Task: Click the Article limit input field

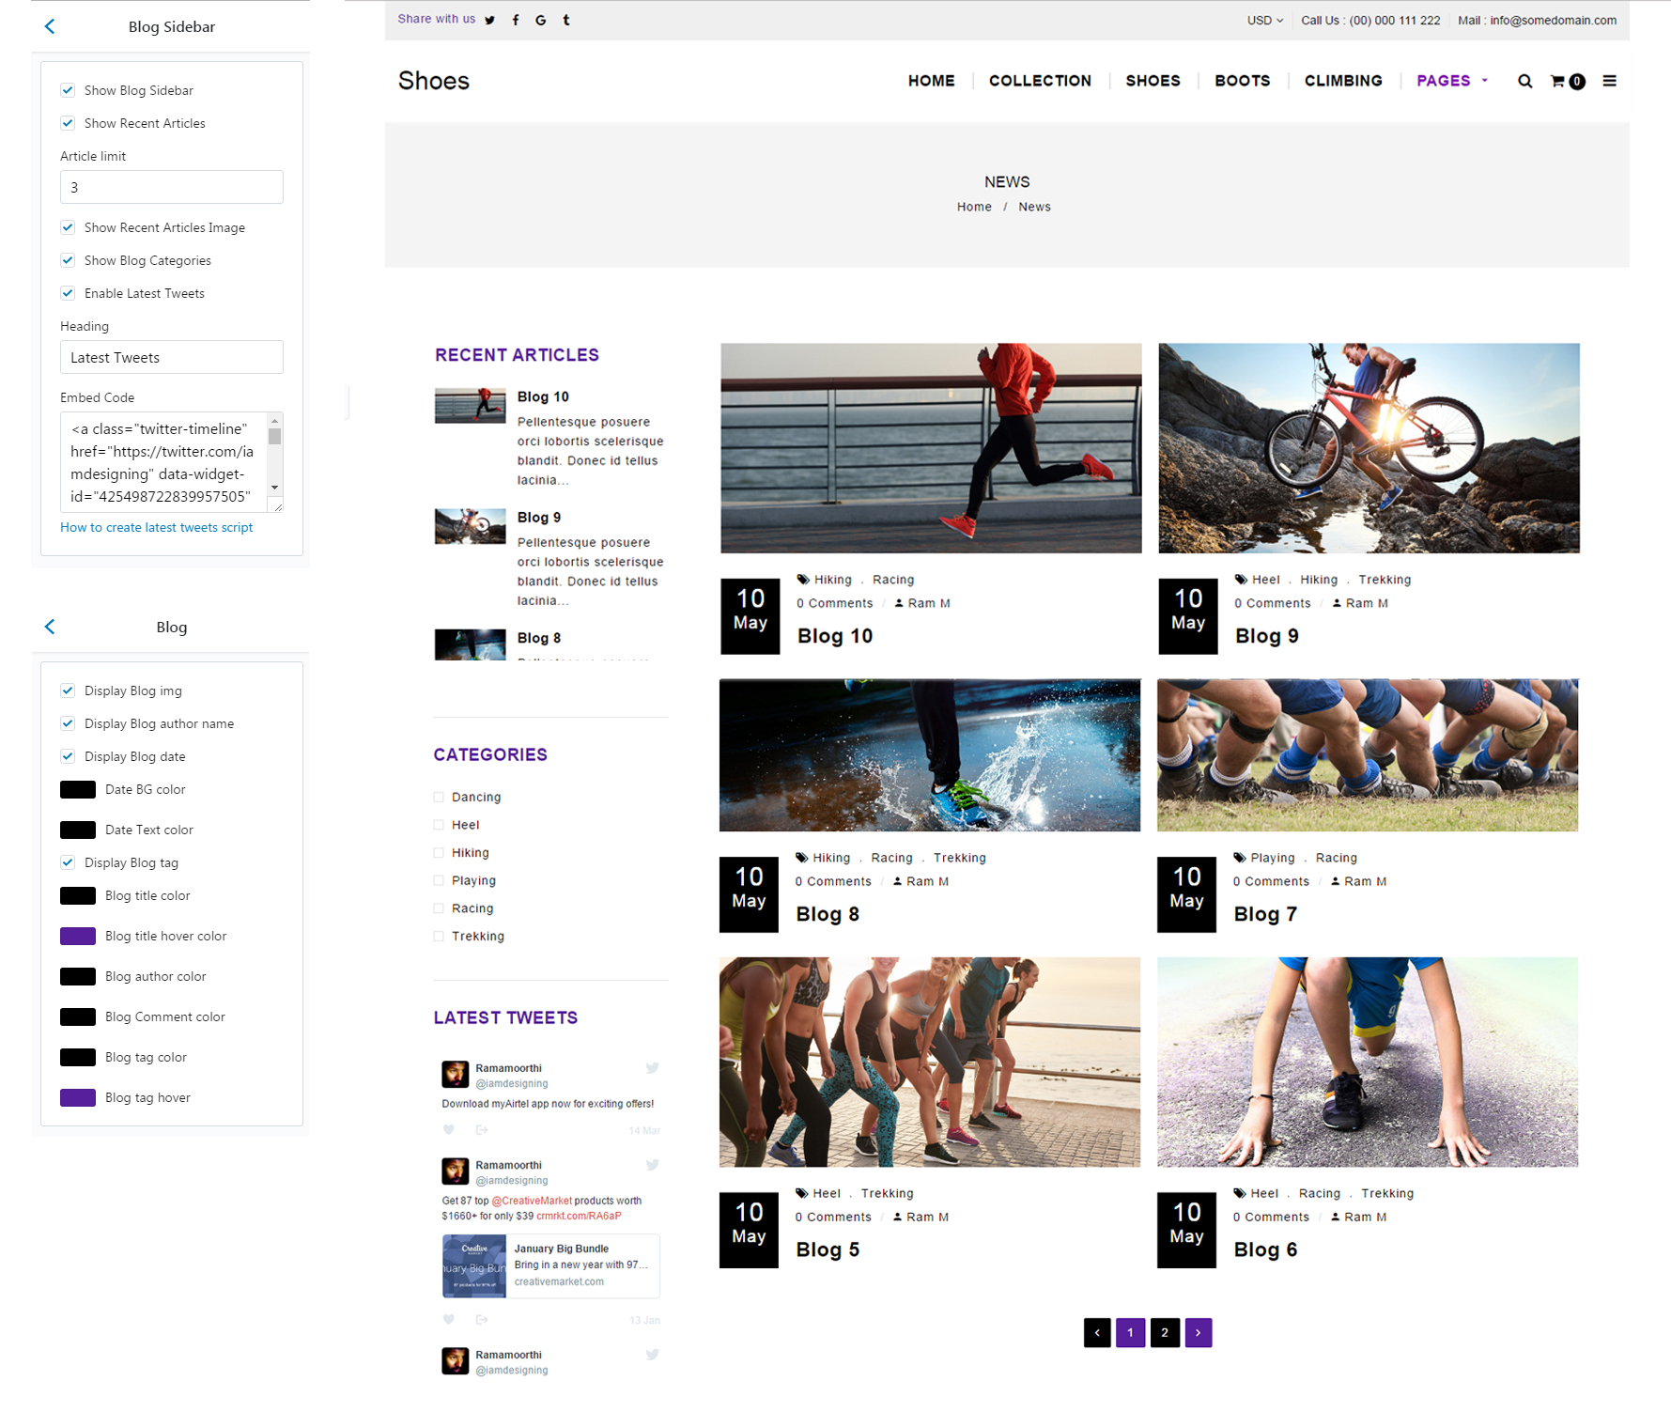Action: point(172,187)
